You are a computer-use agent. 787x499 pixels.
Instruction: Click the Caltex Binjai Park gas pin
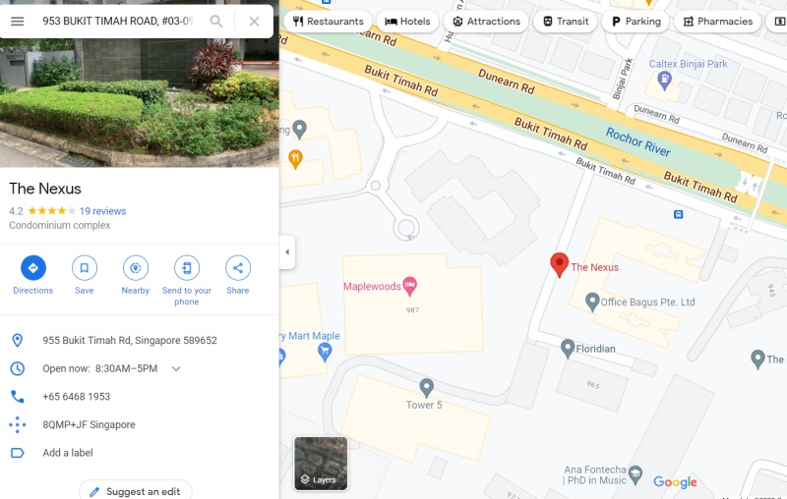point(665,80)
